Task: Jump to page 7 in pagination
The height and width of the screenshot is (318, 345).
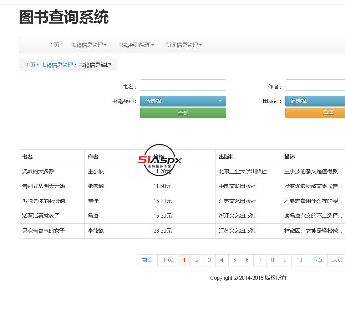Action: click(260, 260)
